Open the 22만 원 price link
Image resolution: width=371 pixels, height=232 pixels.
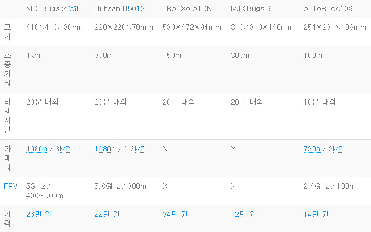pyautogui.click(x=107, y=214)
